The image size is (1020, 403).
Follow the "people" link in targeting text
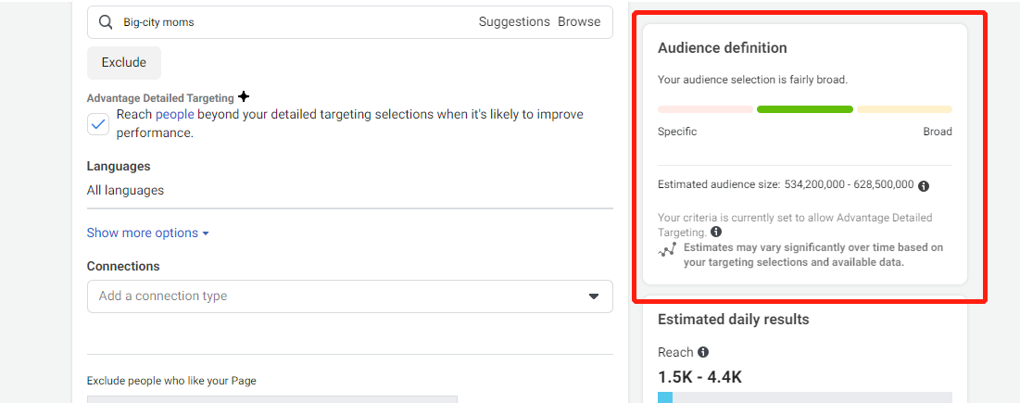(x=175, y=114)
